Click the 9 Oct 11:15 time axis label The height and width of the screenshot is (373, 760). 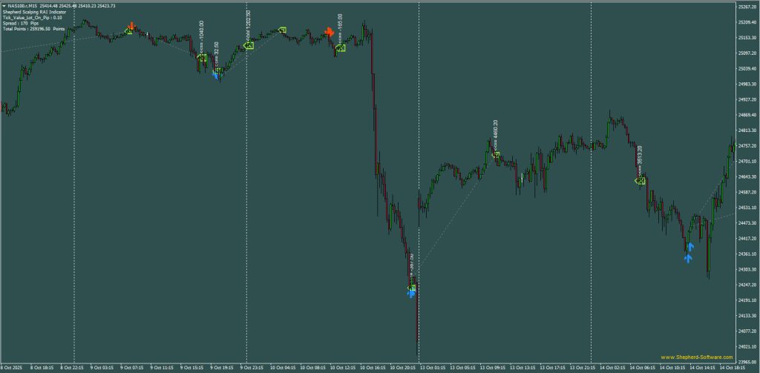(x=162, y=368)
